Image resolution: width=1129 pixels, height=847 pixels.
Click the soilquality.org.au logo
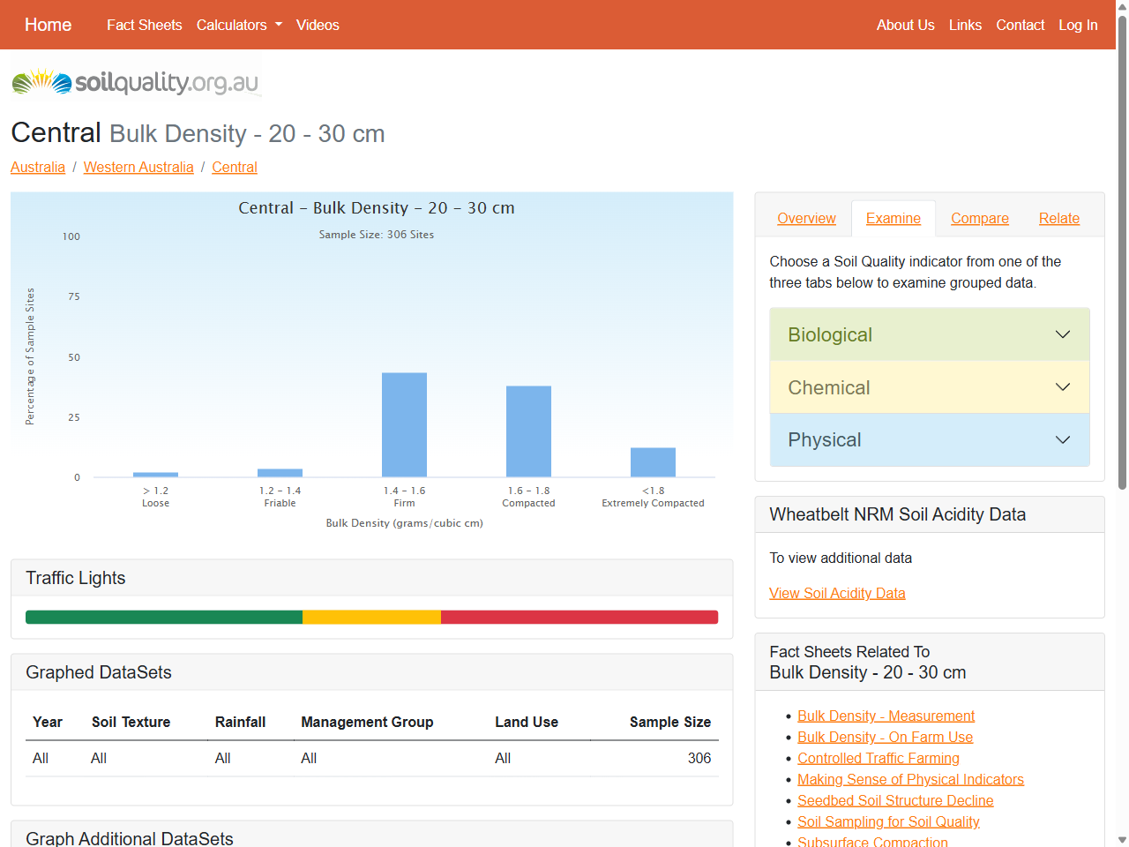pyautogui.click(x=135, y=81)
